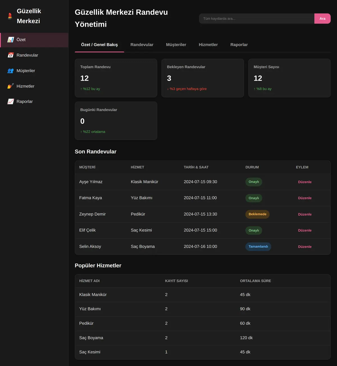Open Randevular from the sidebar

[34, 55]
